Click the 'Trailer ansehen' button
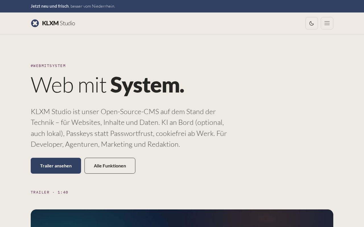This screenshot has width=364, height=227. click(x=56, y=166)
